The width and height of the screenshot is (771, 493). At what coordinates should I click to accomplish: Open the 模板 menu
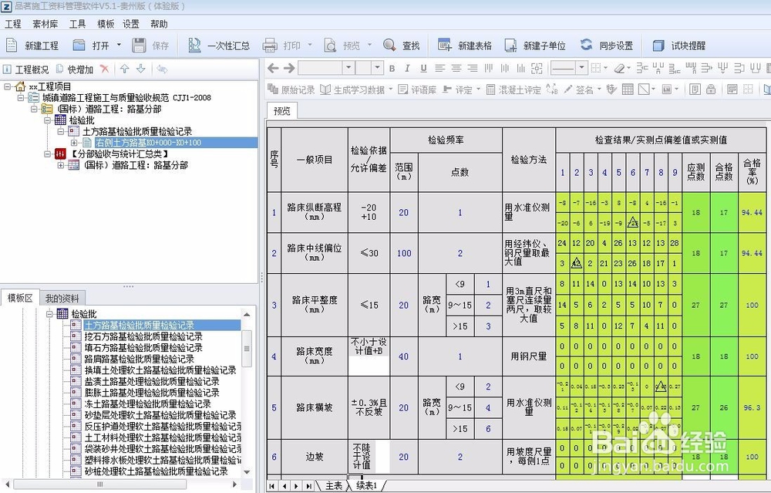coord(105,24)
